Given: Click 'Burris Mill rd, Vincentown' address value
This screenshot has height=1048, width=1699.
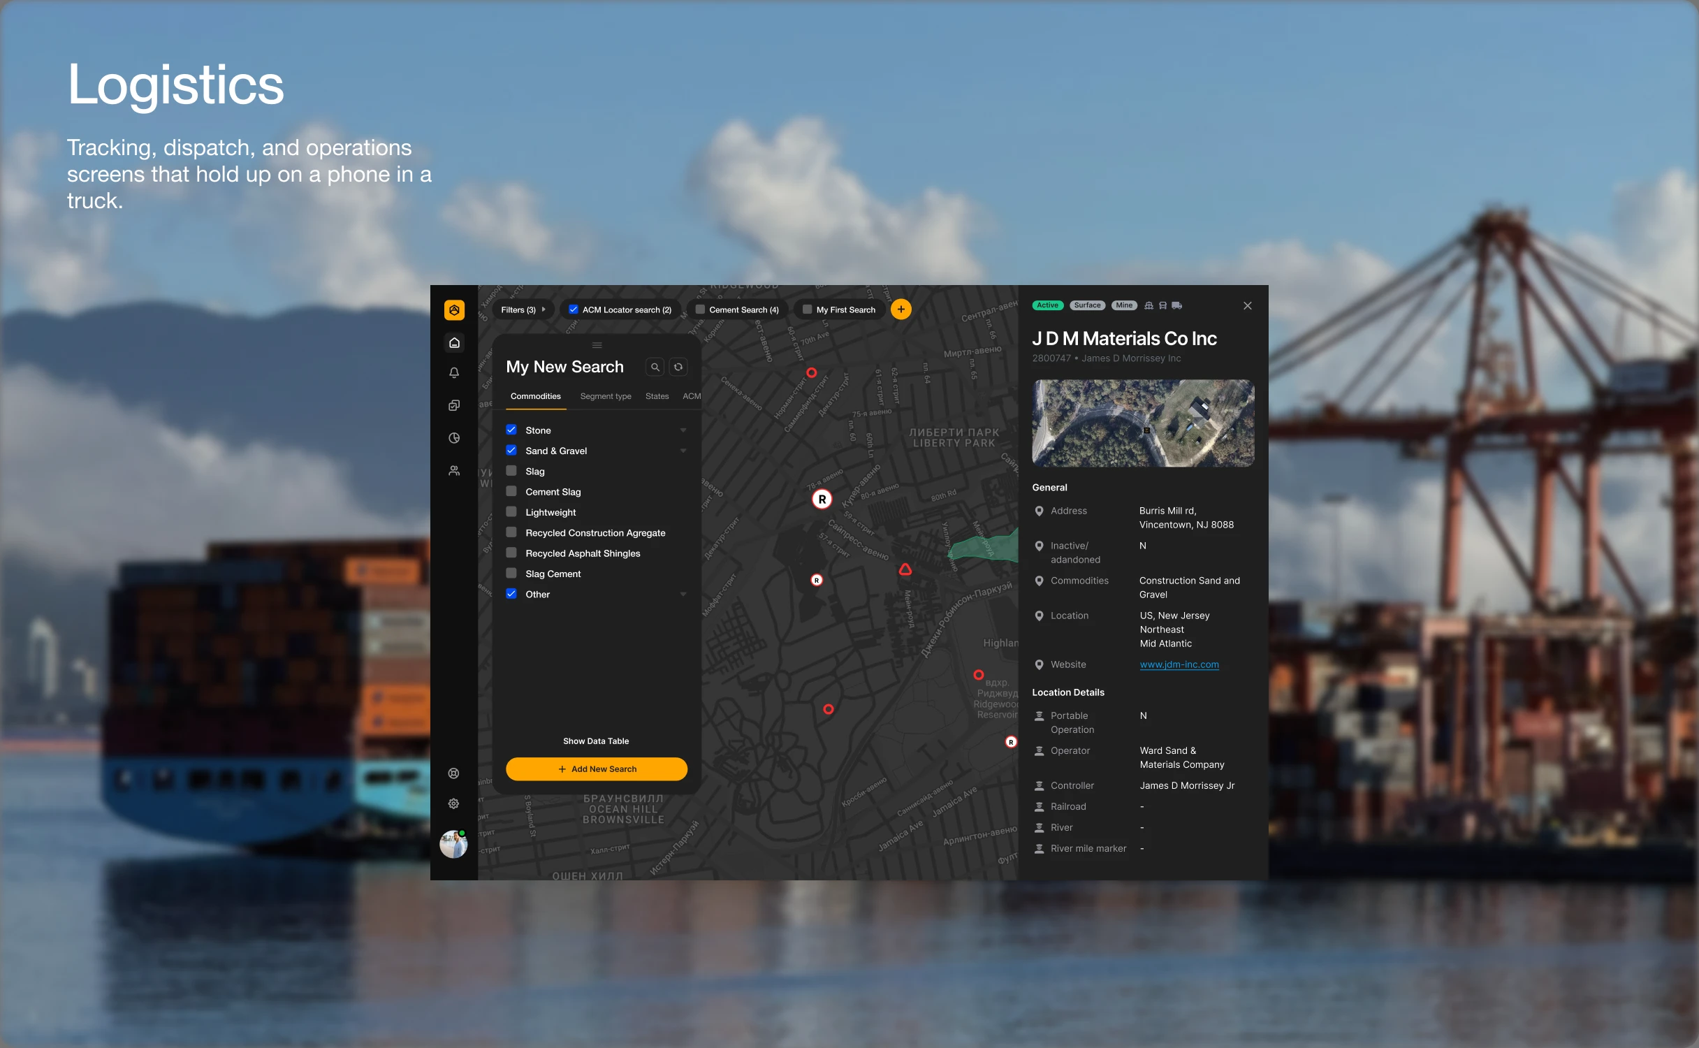Looking at the screenshot, I should point(1186,518).
